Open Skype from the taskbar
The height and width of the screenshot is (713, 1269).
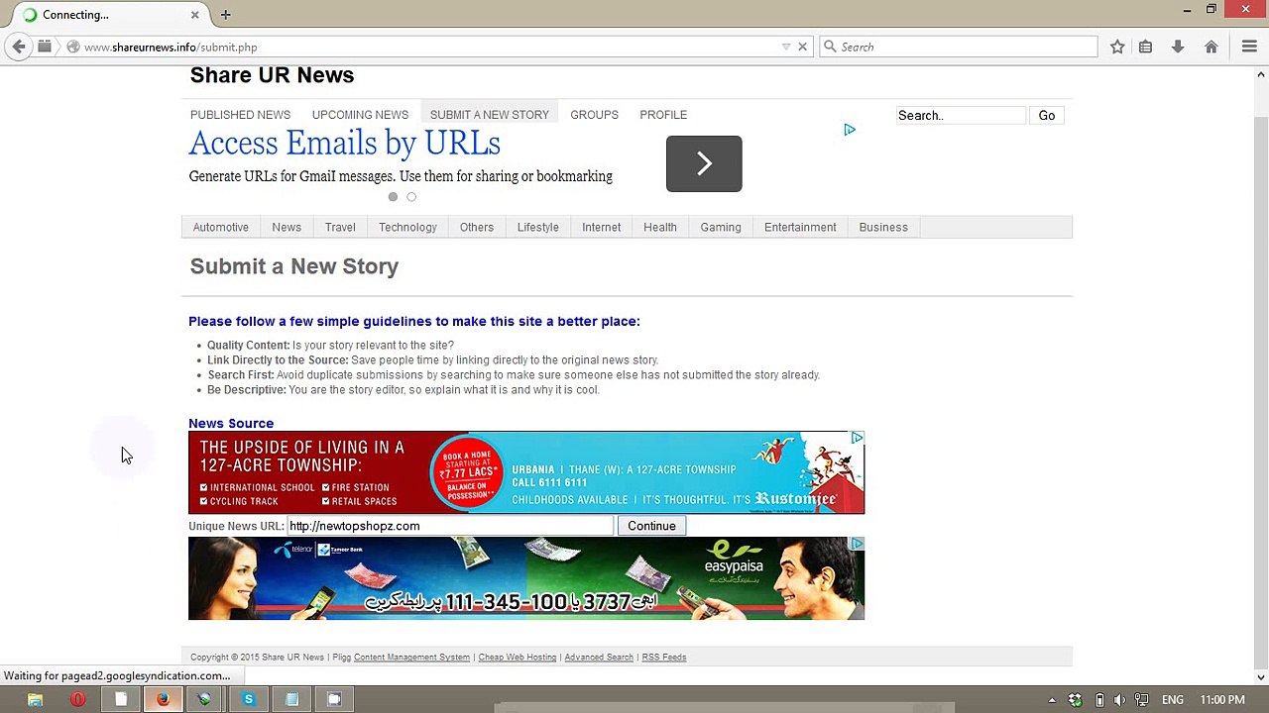click(248, 700)
